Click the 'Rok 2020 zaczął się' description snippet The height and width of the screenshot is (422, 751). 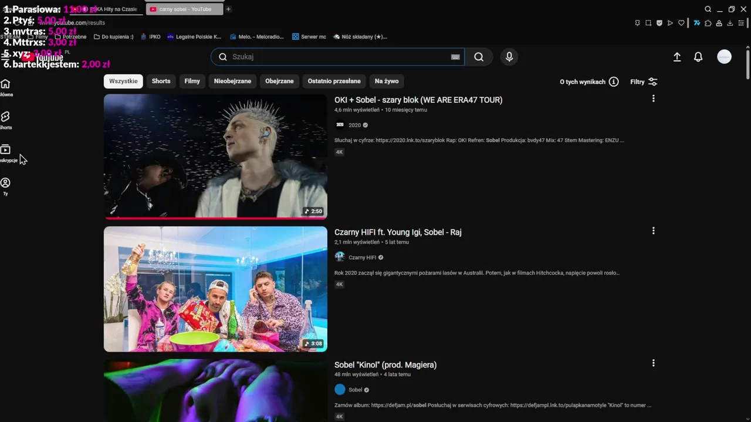(477, 273)
